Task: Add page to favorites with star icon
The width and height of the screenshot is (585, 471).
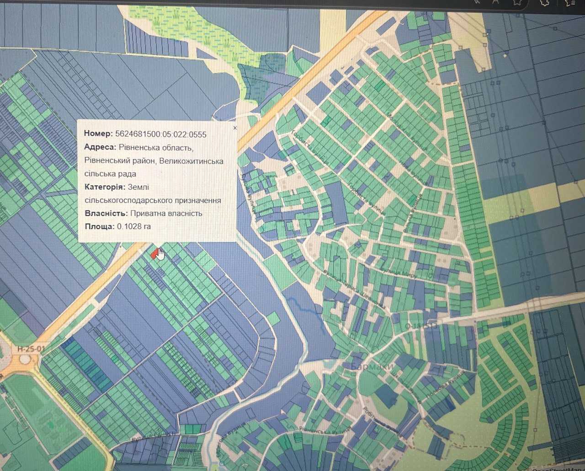Action: click(517, 2)
